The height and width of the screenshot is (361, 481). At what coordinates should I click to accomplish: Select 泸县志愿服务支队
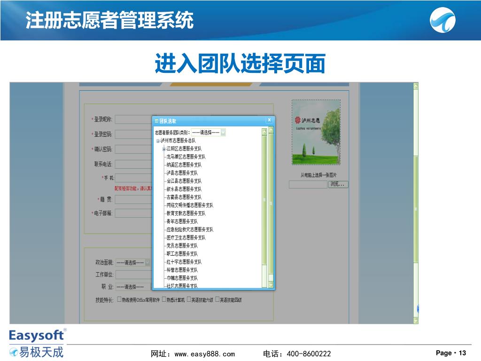[x=182, y=173]
